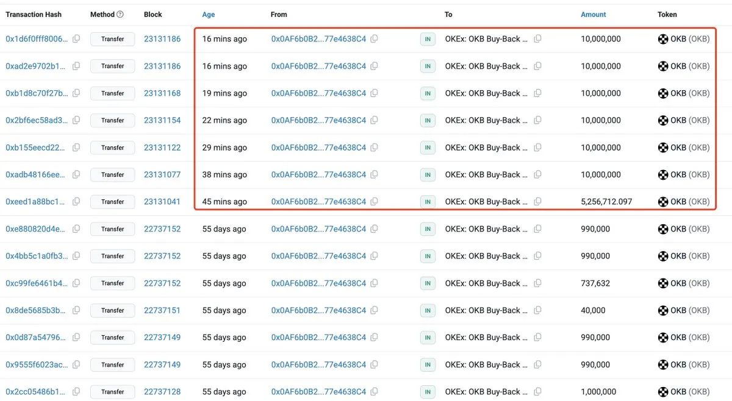Copy From address in 19 mins ago row
This screenshot has height=401, width=732.
375,93
